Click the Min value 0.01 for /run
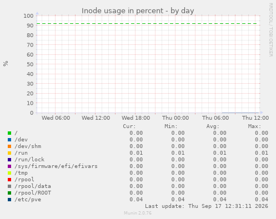Image resolution: width=276 pixels, height=219 pixels. pyautogui.click(x=178, y=153)
